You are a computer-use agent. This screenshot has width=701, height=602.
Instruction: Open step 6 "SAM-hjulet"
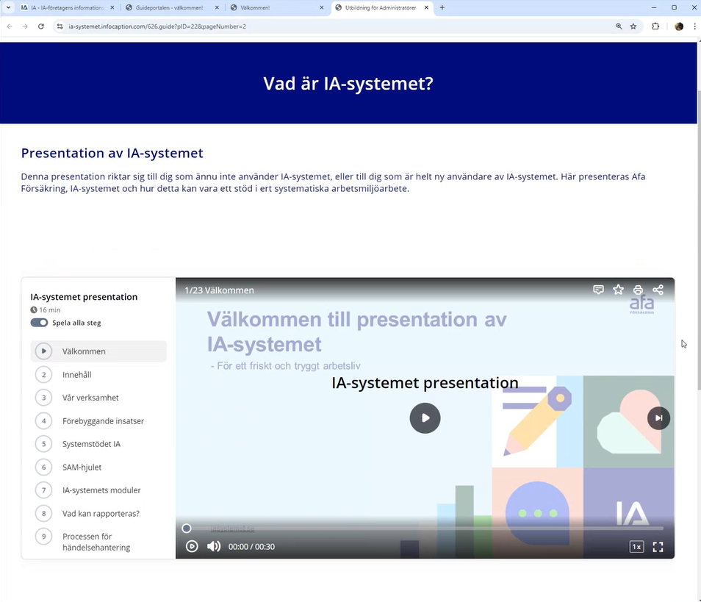point(98,467)
